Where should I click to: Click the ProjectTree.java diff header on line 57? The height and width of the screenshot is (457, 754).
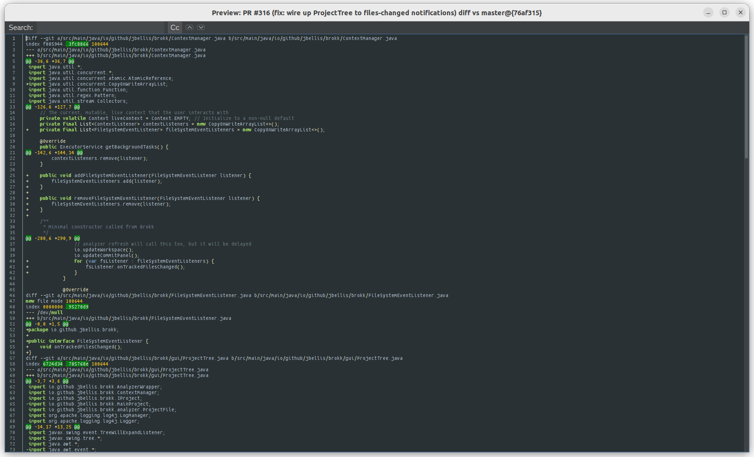(x=214, y=358)
